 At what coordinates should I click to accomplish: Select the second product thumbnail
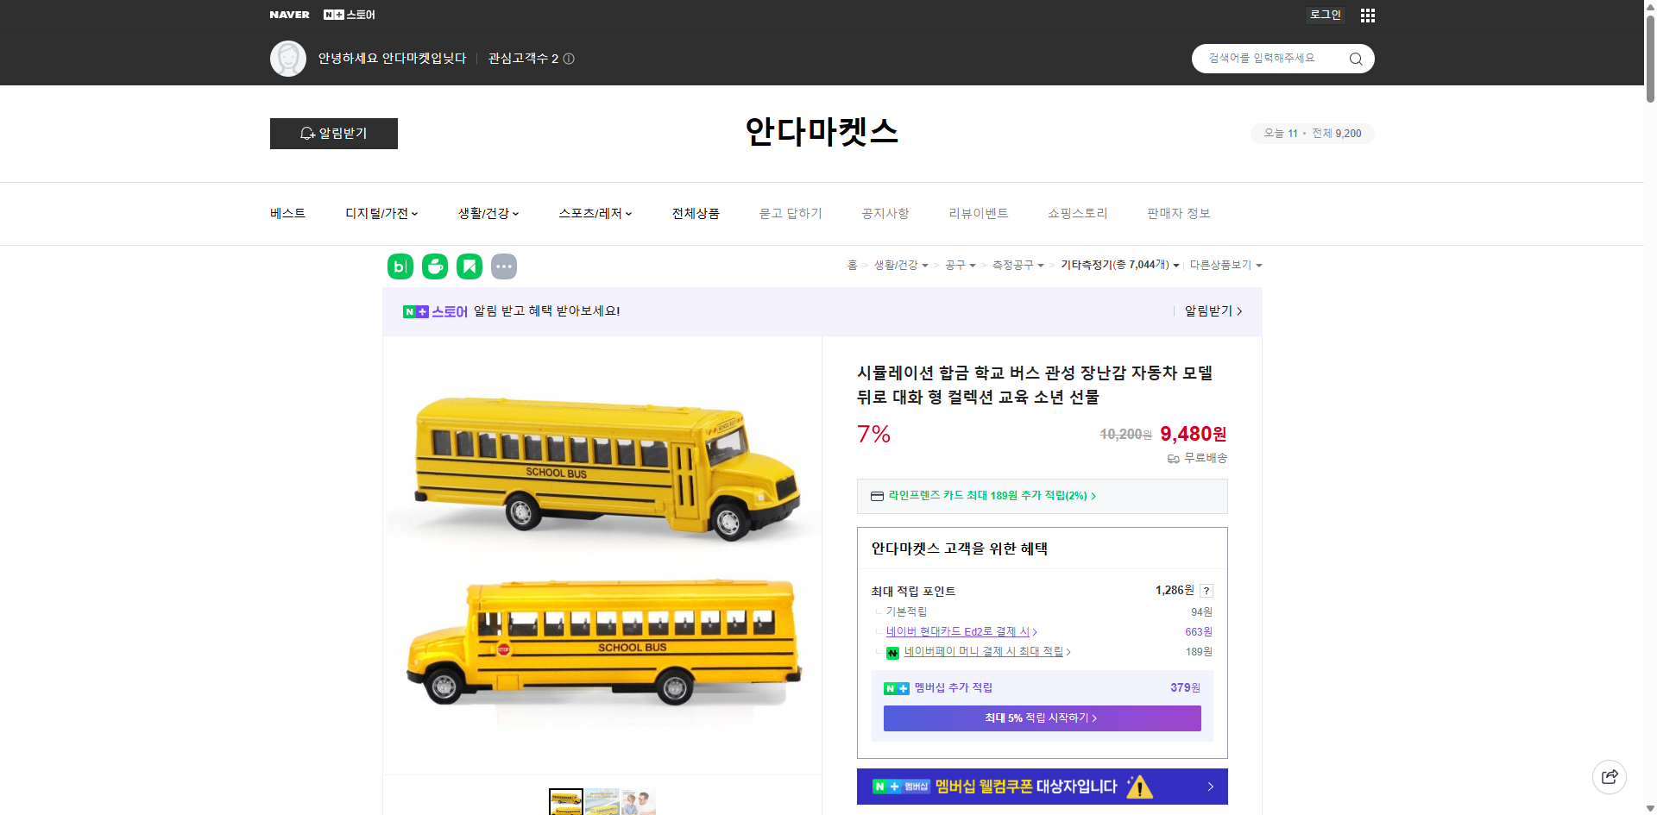602,802
